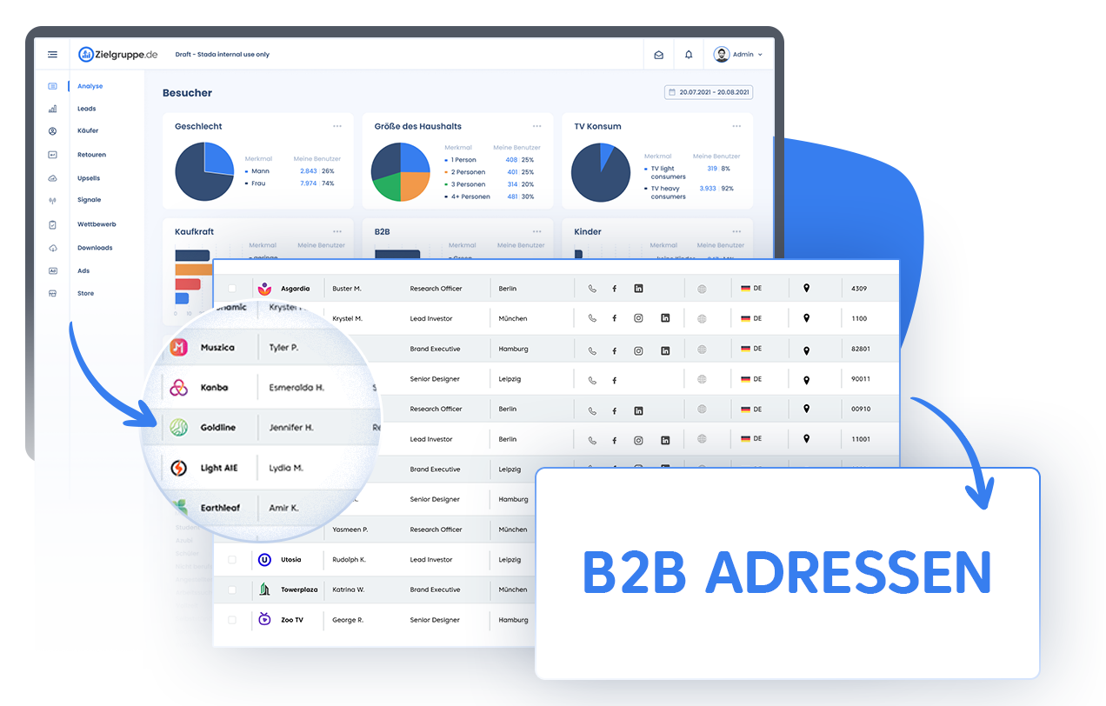Click the phone icon in row 4309

click(592, 289)
